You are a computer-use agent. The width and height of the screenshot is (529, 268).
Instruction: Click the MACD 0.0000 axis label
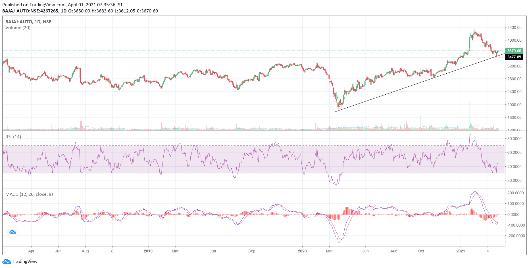pos(514,214)
